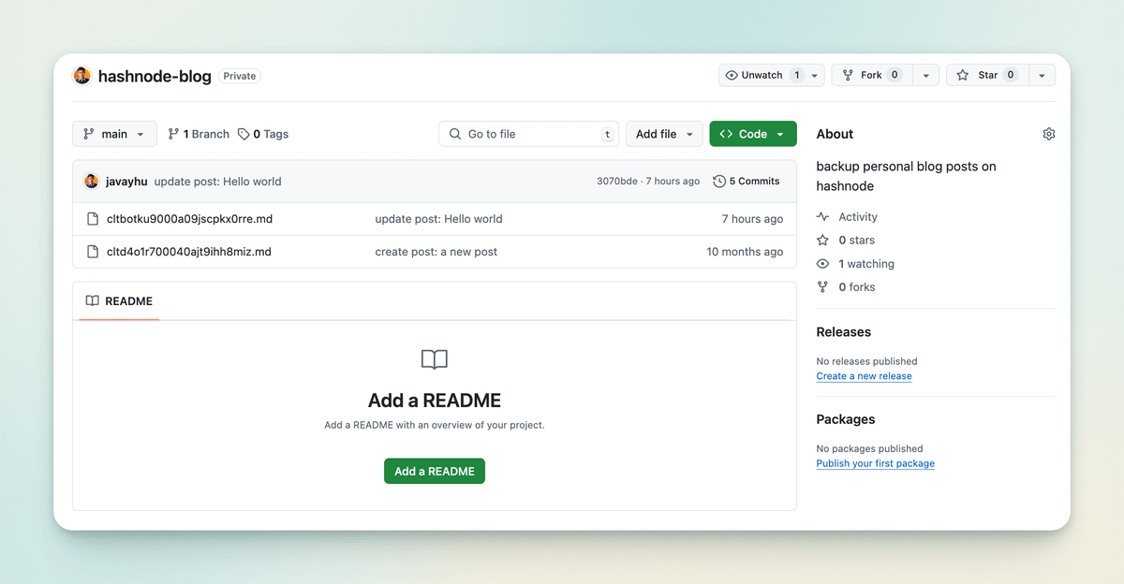Follow the Create a new release link
Viewport: 1124px width, 584px height.
[864, 376]
